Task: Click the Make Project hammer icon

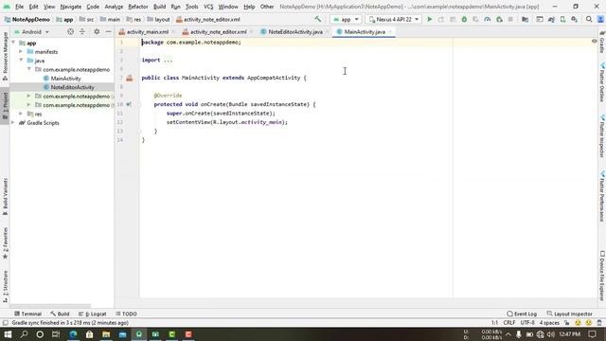Action: pos(318,19)
